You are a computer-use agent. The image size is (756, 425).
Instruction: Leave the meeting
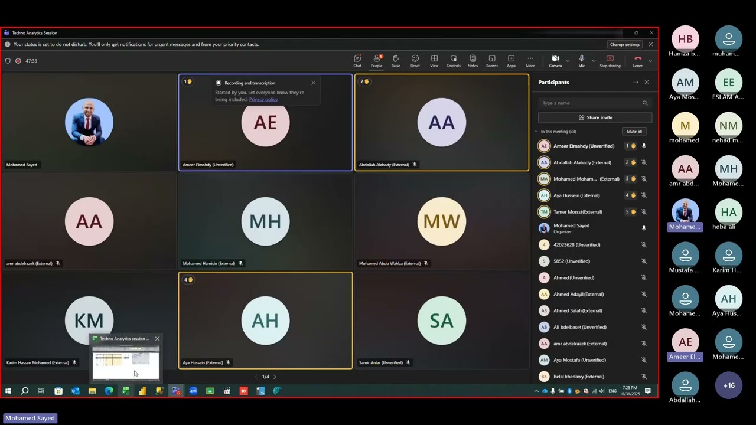point(638,61)
